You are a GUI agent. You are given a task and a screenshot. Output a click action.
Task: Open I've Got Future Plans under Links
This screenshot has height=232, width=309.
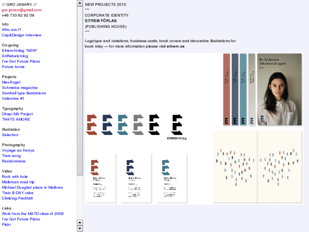coord(21,219)
